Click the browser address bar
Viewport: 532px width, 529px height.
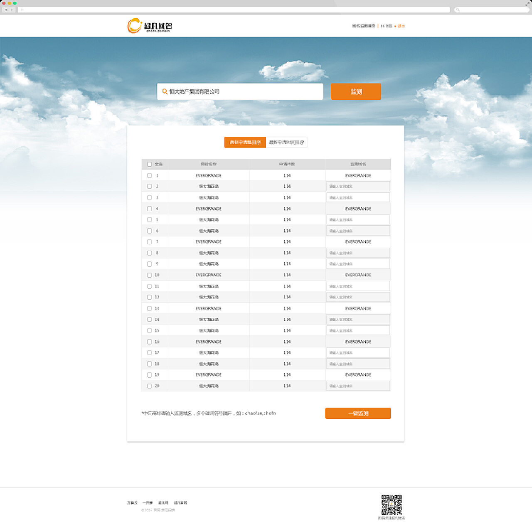(x=234, y=10)
